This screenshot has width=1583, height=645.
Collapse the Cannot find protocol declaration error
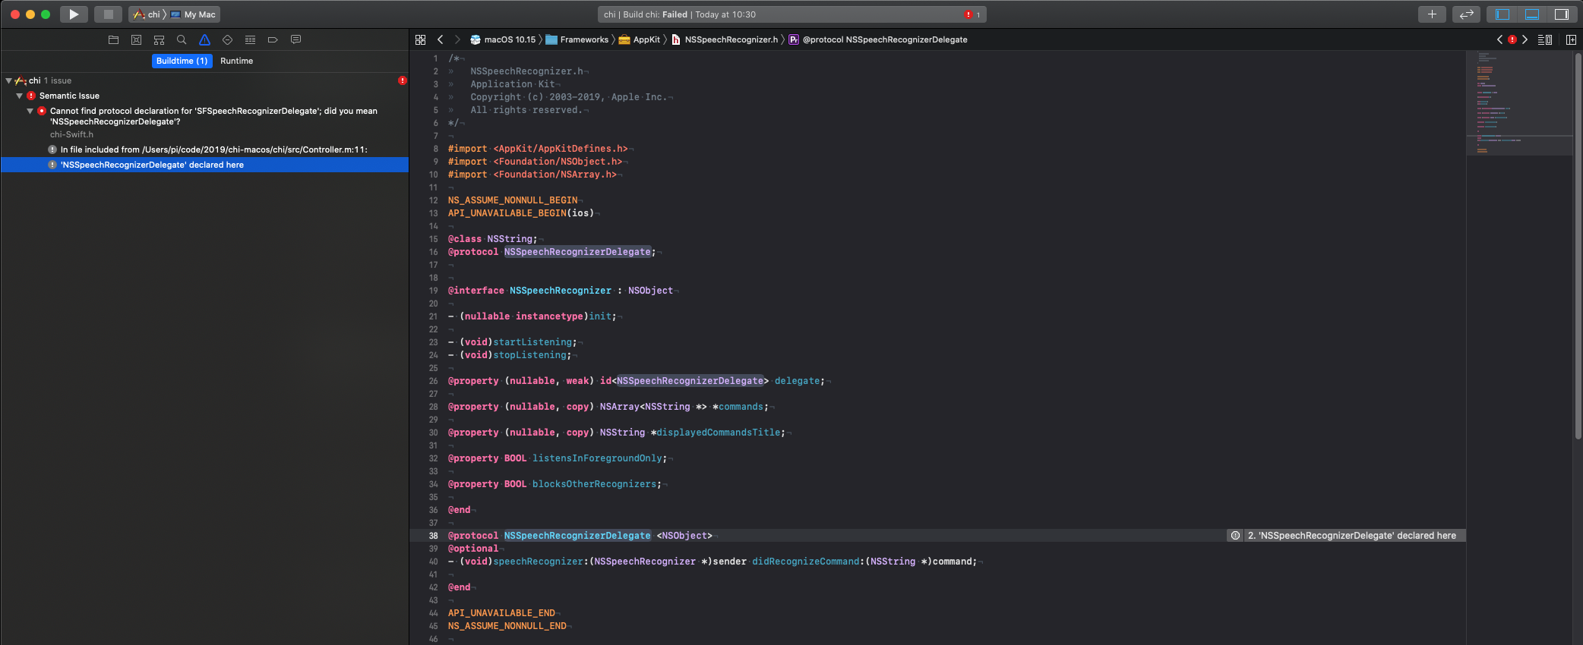point(30,111)
